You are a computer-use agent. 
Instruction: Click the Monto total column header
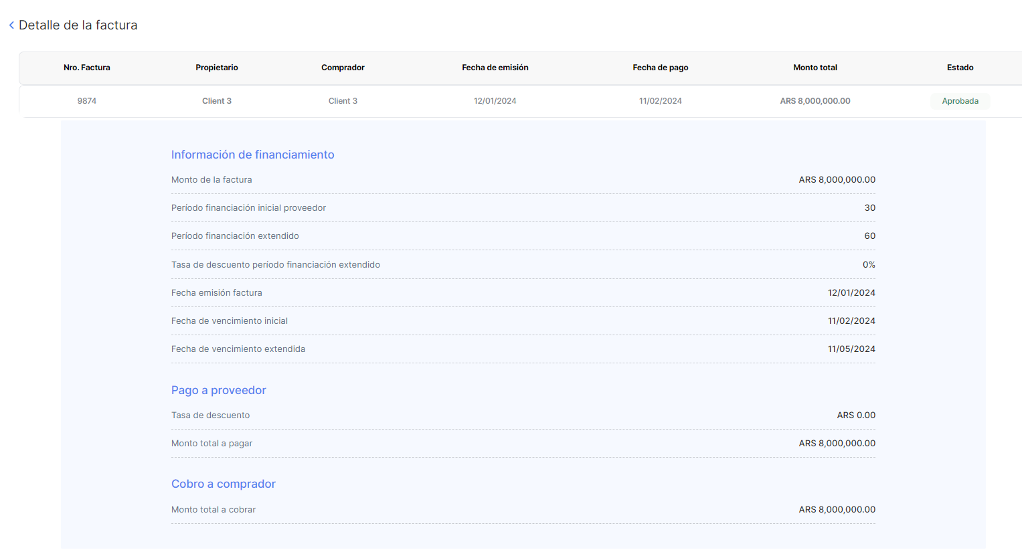pyautogui.click(x=815, y=68)
